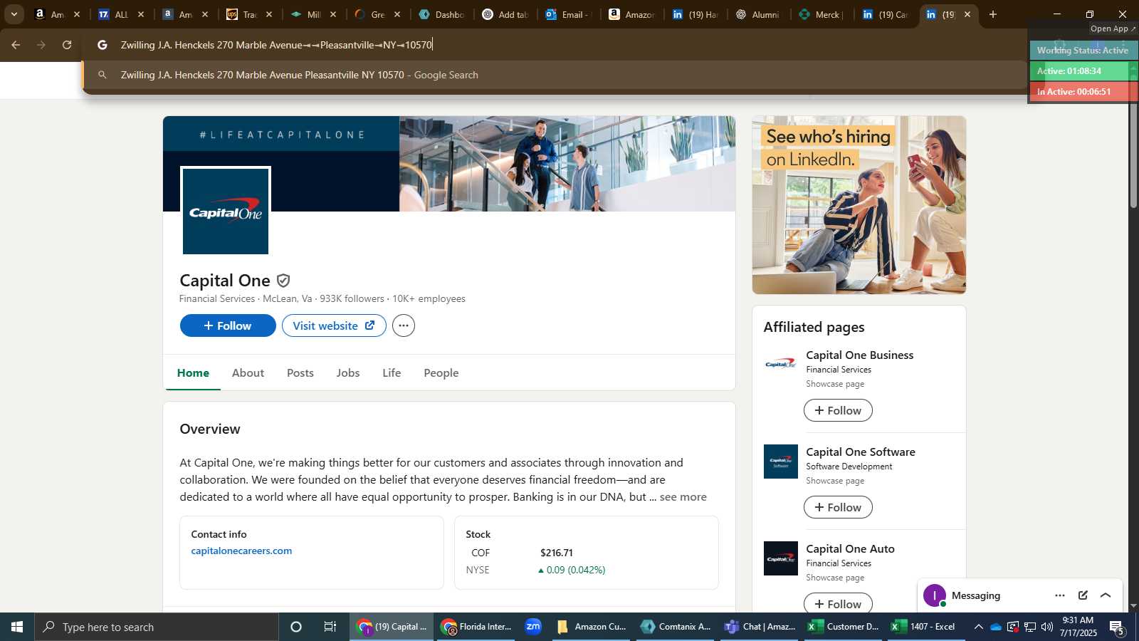The image size is (1139, 641).
Task: Open the tab search dropdown arrow
Action: point(14,14)
